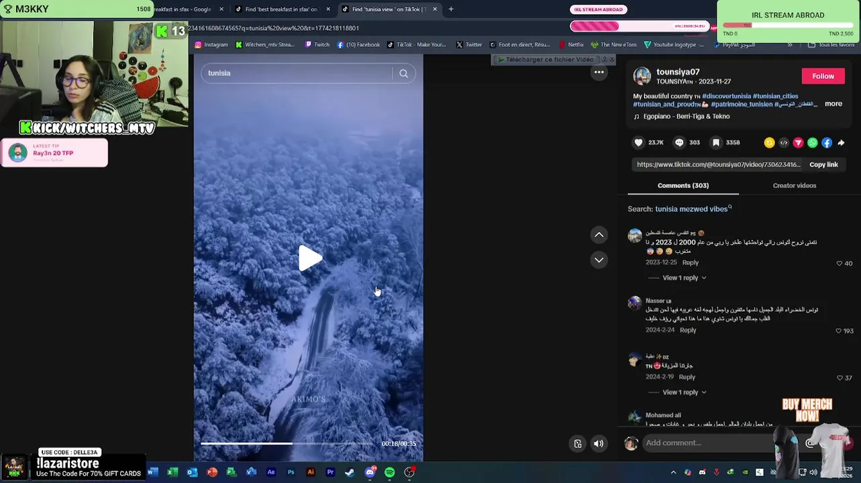Launch Premiere Pro from the taskbar
This screenshot has height=483, width=861.
[330, 472]
